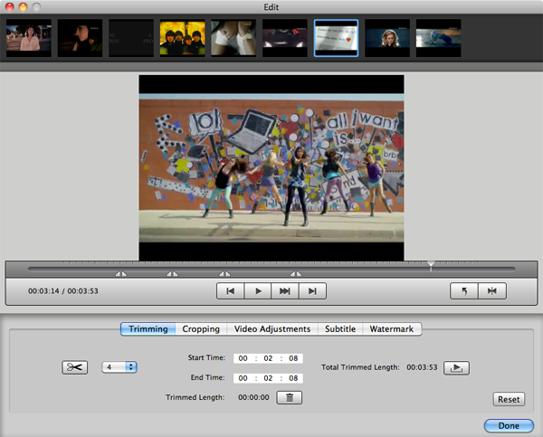Viewport: 543px width, 437px height.
Task: Select the dark car headlights thumbnail
Action: [285, 38]
